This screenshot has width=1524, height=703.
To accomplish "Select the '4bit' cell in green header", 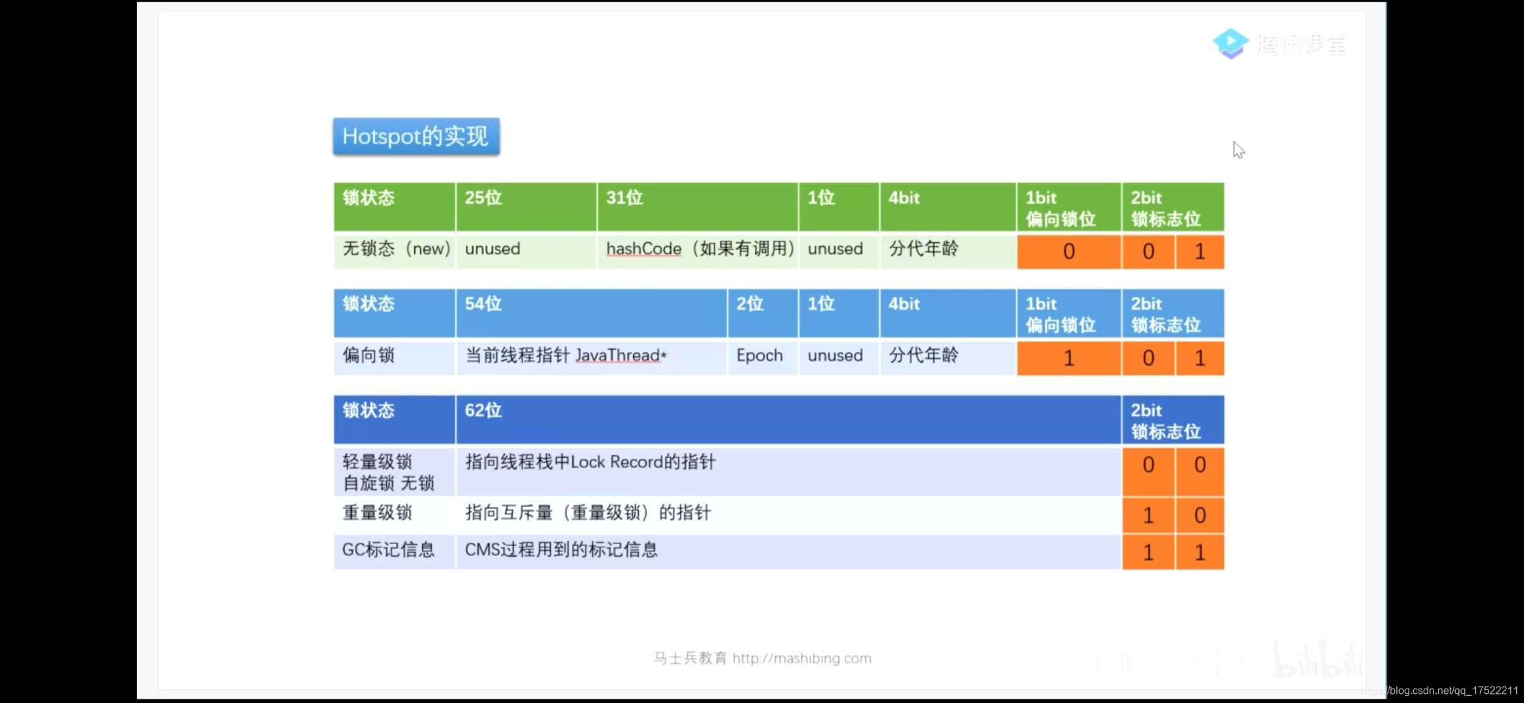I will coord(948,207).
